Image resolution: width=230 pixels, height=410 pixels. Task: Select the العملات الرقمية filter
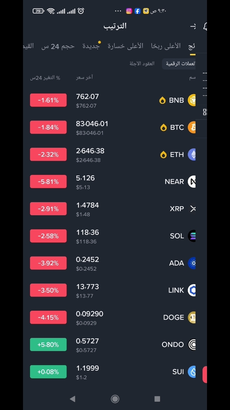(x=180, y=63)
